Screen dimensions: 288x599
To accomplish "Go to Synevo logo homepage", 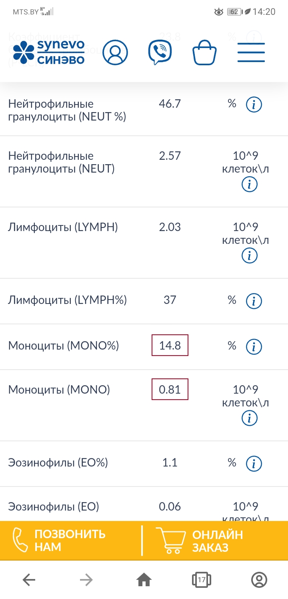I will pos(49,52).
